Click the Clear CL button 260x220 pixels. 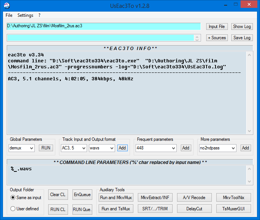coord(58,195)
